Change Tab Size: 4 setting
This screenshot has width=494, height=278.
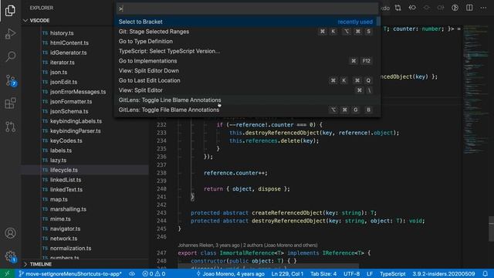click(323, 273)
